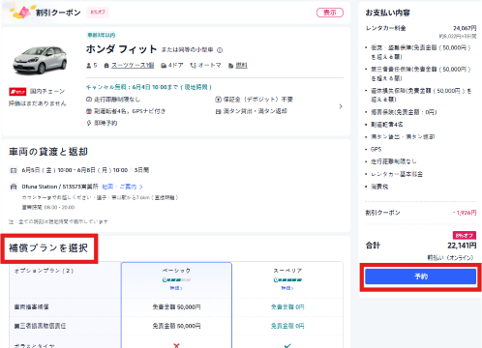
Task: Click the passenger seats icon showing 5
Action: pos(89,66)
